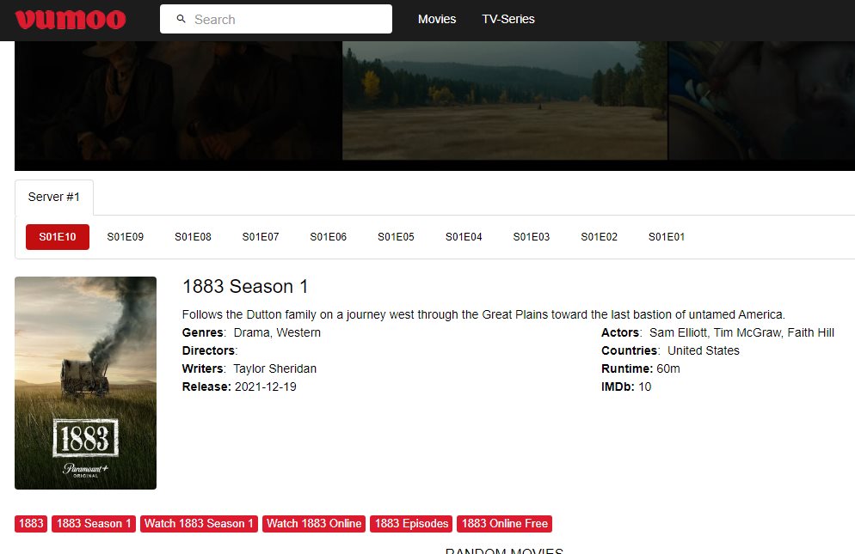This screenshot has height=554, width=855.
Task: Play episode S01E06
Action: 329,237
